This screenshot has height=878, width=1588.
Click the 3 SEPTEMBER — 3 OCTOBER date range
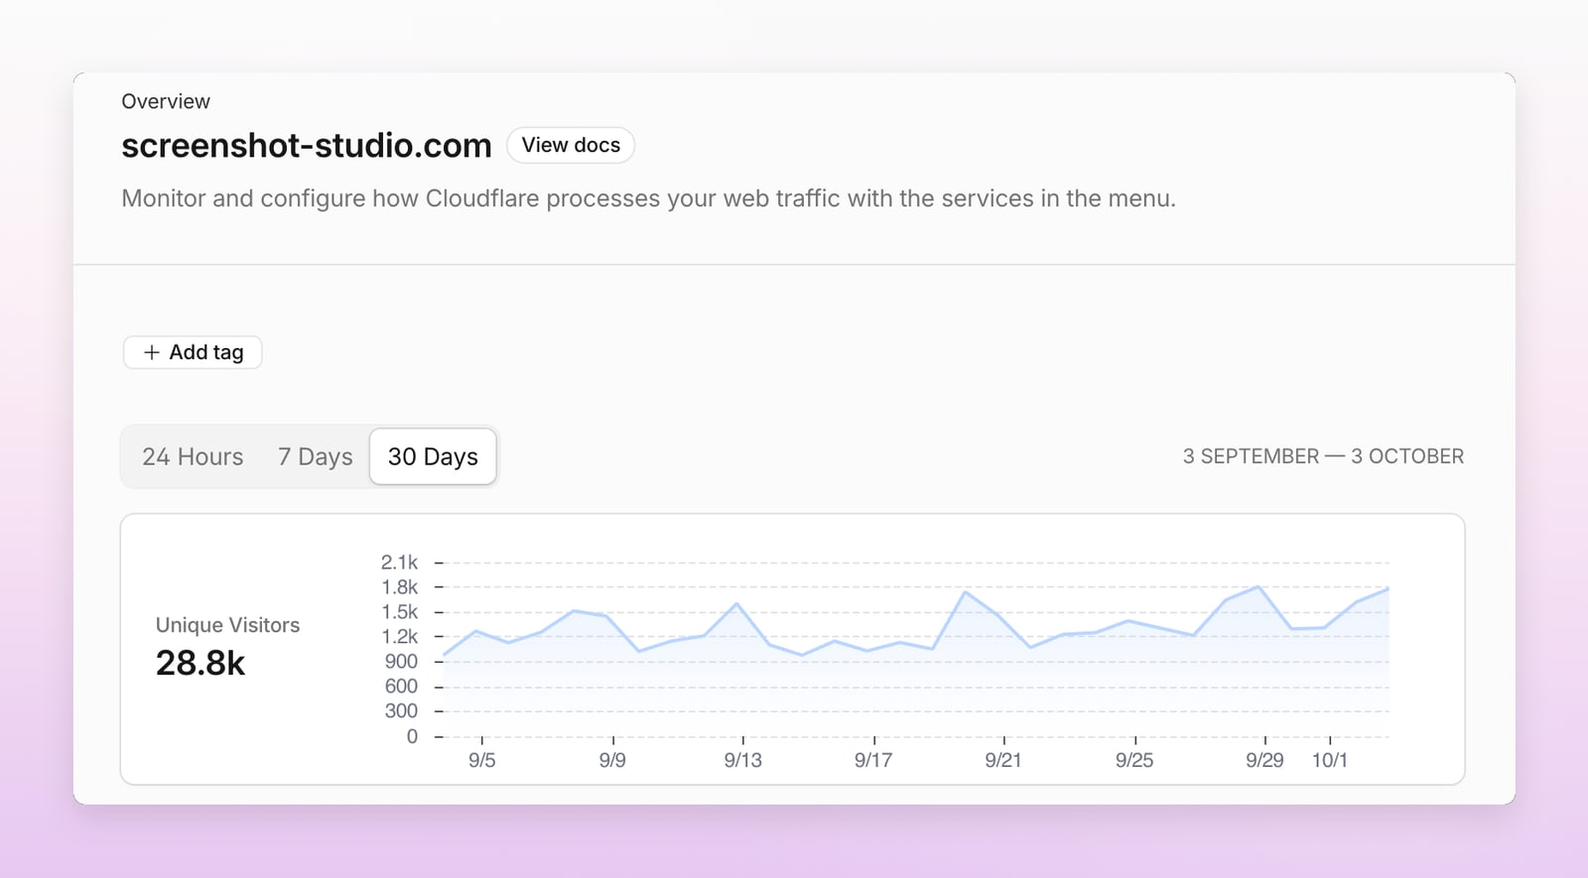1323,456
